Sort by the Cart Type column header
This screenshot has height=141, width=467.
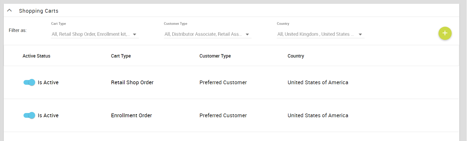point(121,56)
